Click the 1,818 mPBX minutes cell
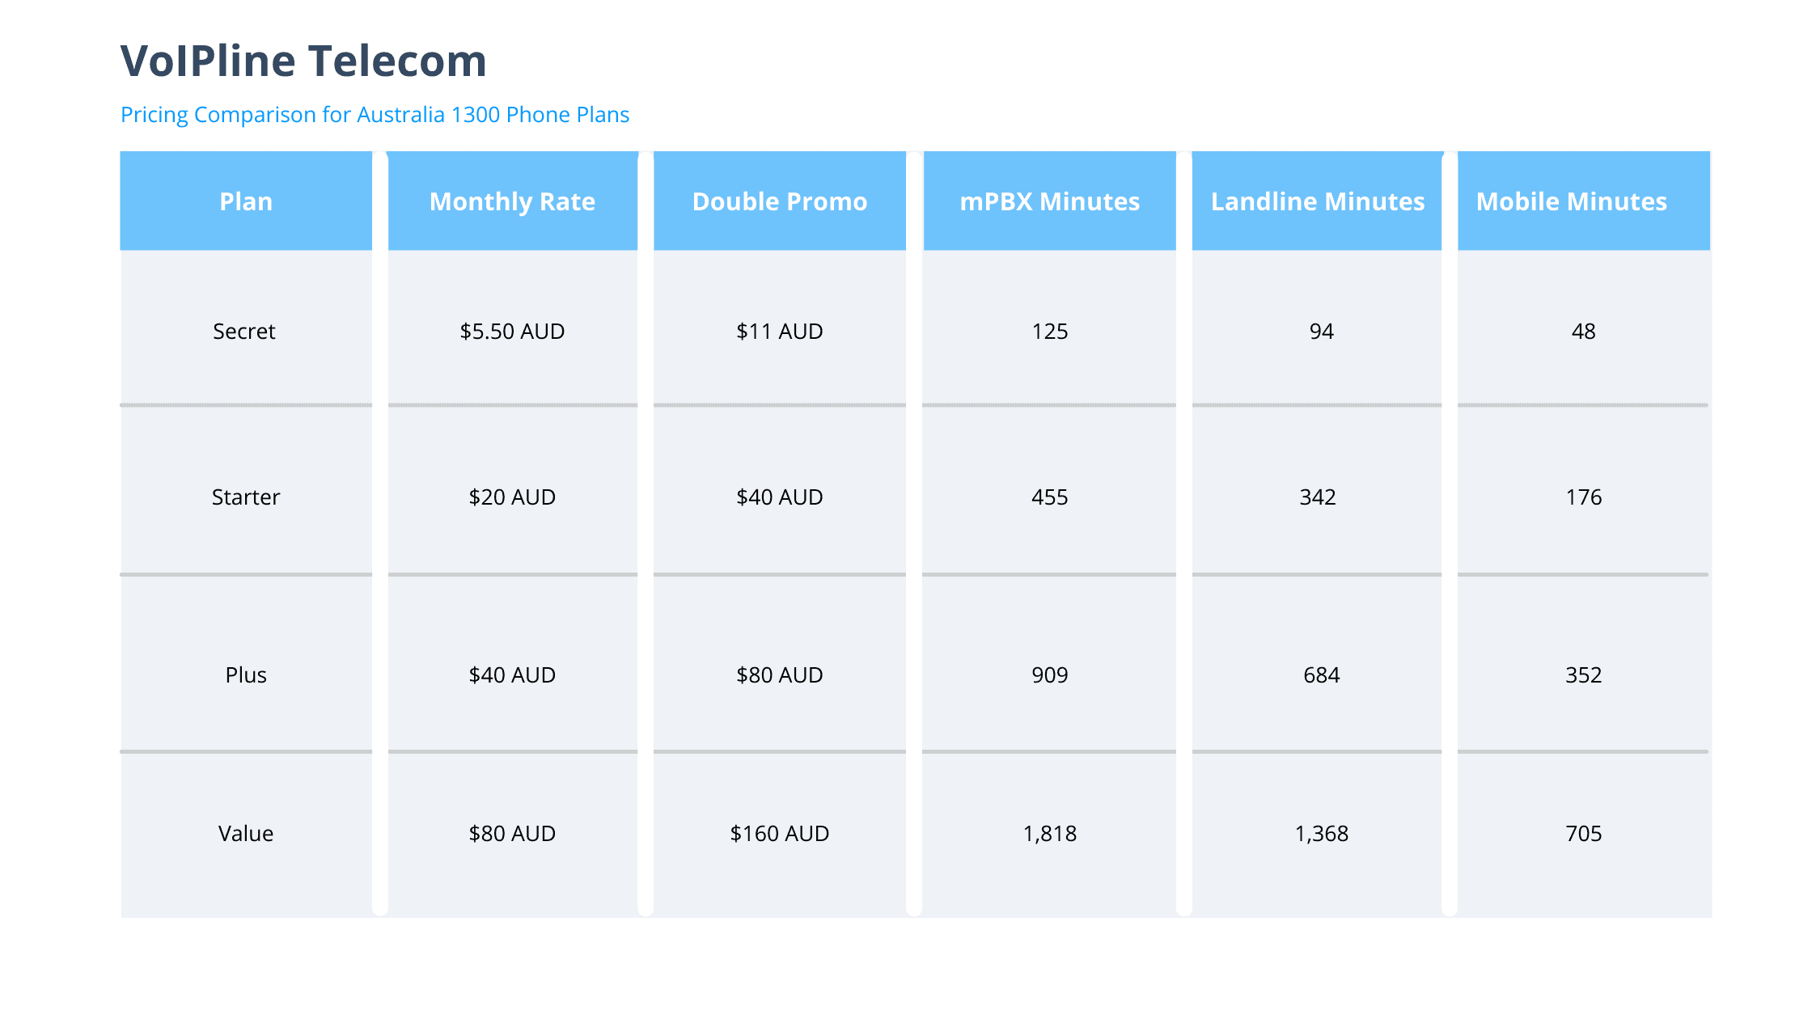Viewport: 1812px width, 1019px height. (1049, 834)
